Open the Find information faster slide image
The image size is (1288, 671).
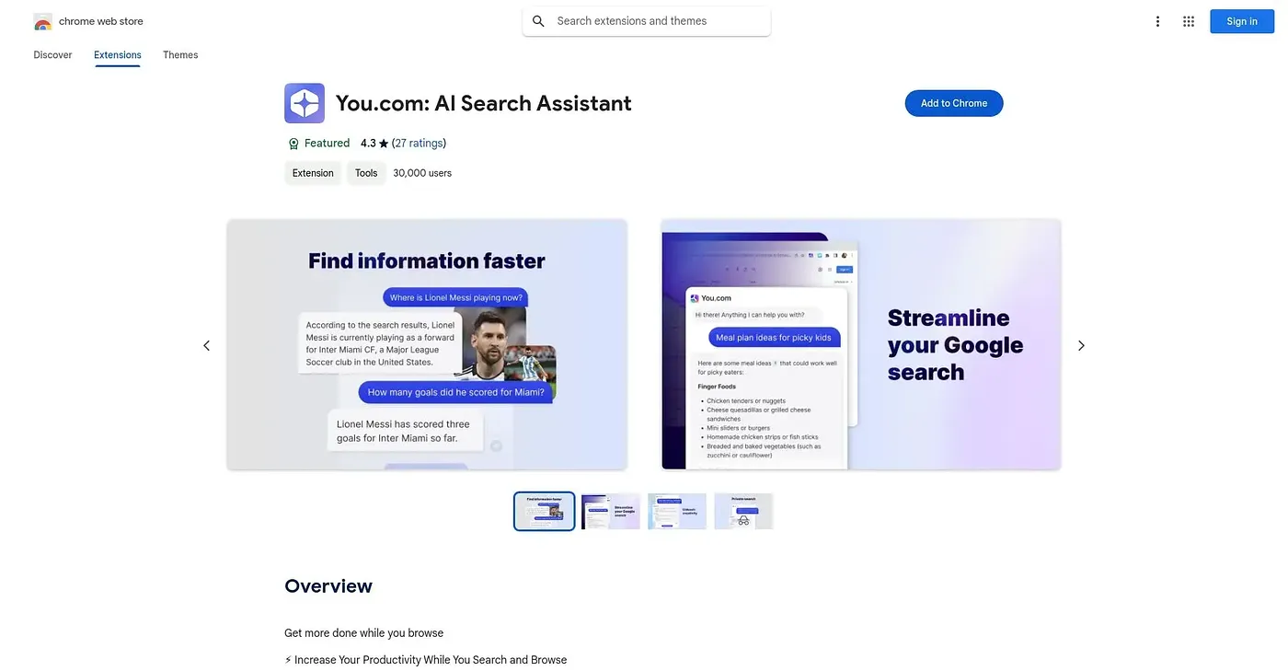427,344
